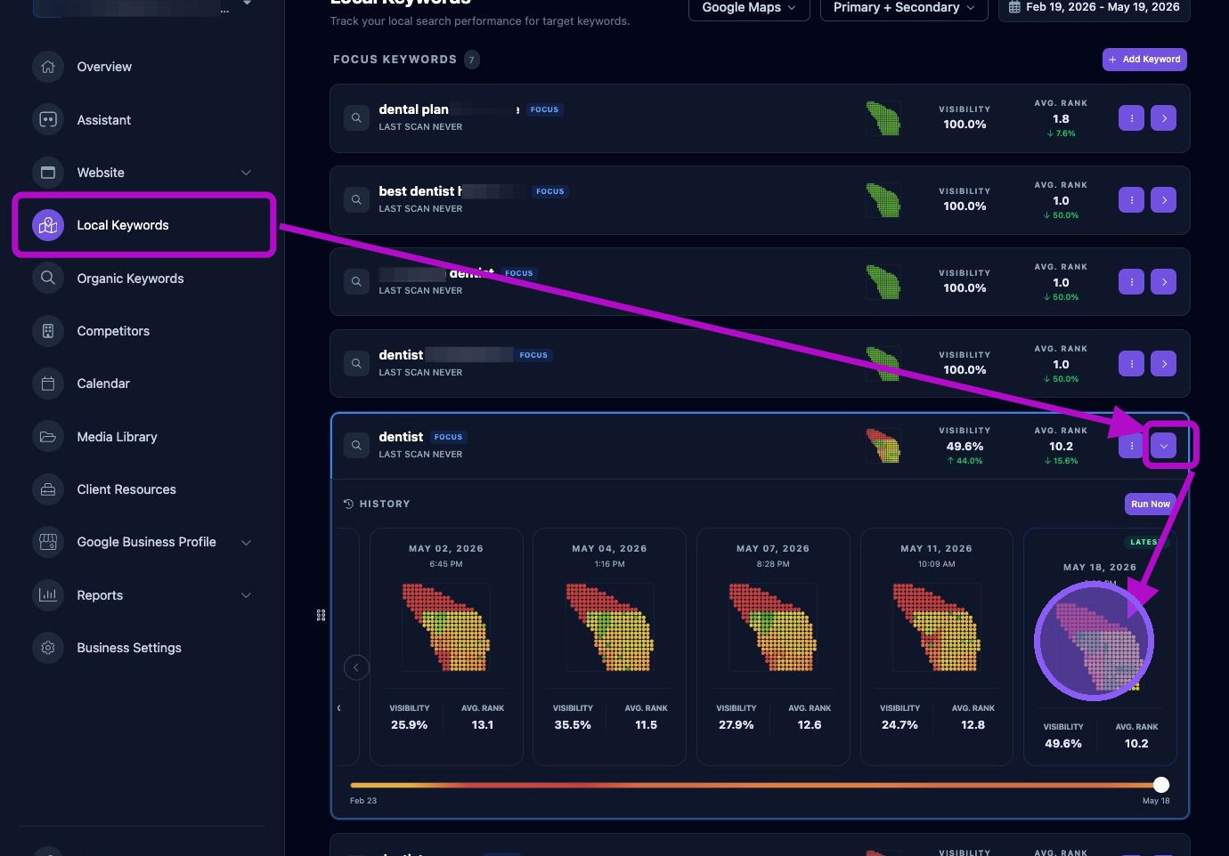
Task: Open options menu for dentist 49.6% row
Action: tap(1131, 446)
